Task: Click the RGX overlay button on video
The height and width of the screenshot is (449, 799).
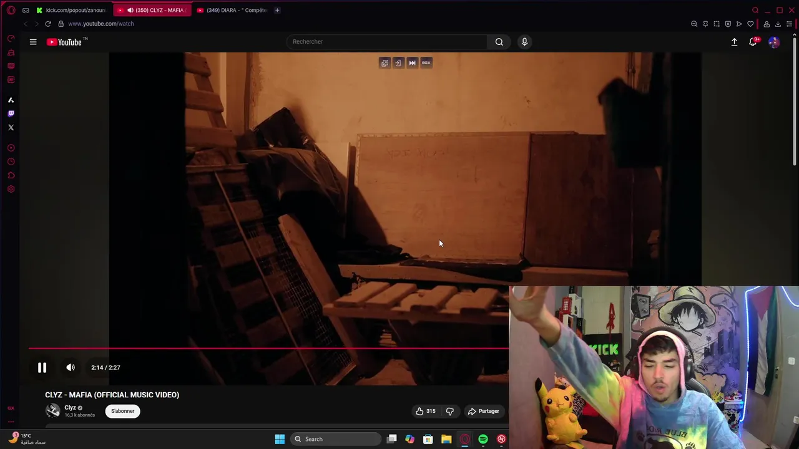Action: [426, 63]
